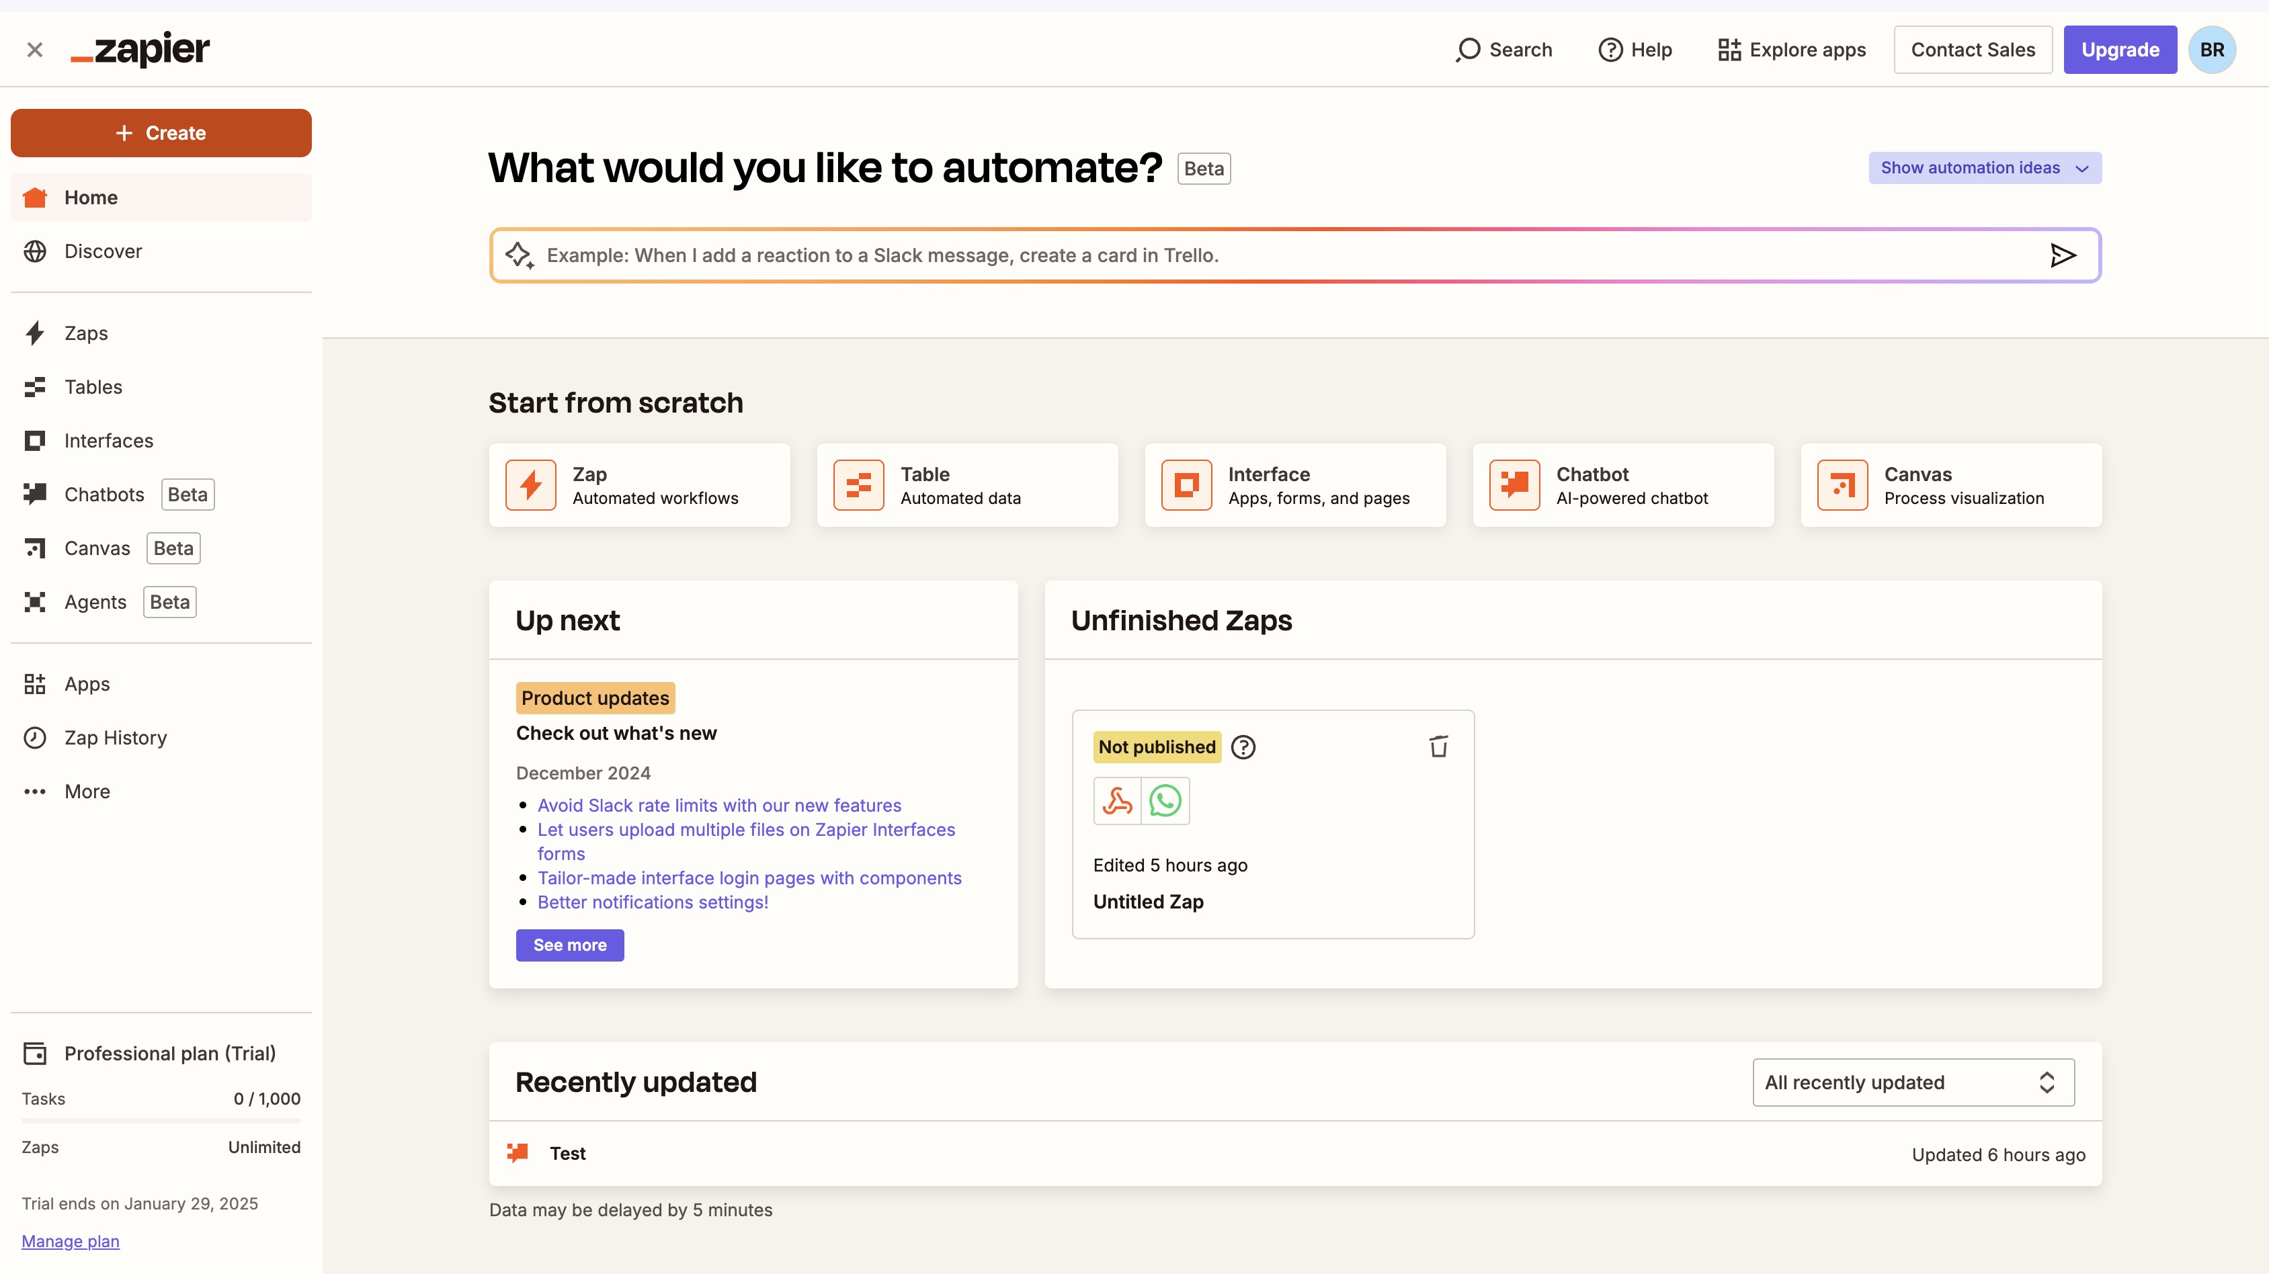Click the Tasks usage progress bar
The height and width of the screenshot is (1274, 2269).
point(161,1121)
